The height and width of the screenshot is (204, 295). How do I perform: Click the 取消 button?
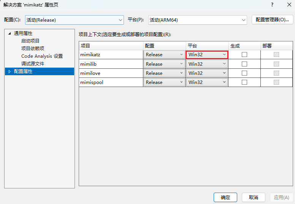[x=254, y=198]
